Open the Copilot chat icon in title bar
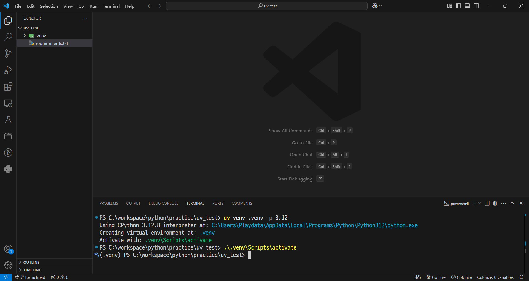The image size is (529, 281). (374, 6)
